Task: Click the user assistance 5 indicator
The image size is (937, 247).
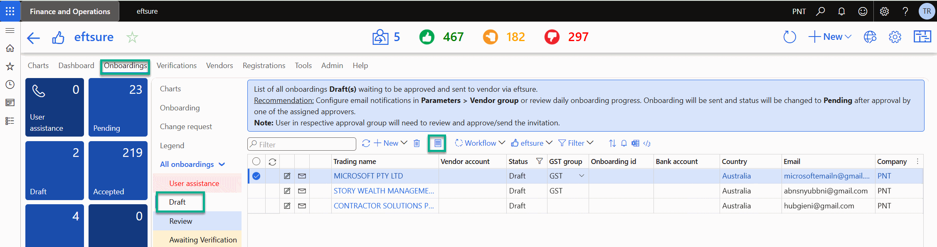Action: [x=386, y=37]
